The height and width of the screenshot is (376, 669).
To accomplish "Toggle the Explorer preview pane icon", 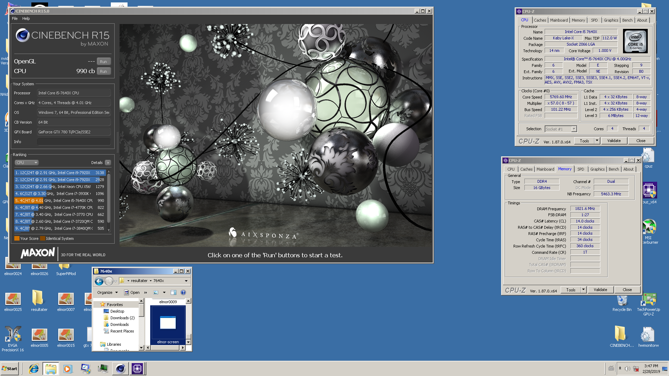I will (x=174, y=292).
